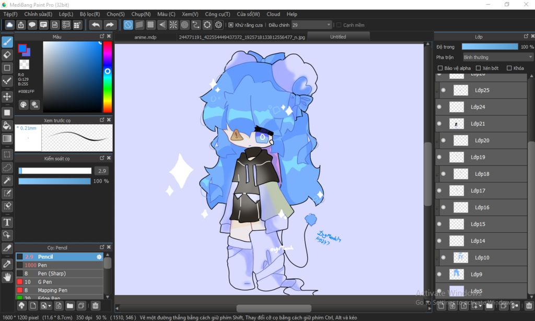This screenshot has height=321, width=535.
Task: Select Pen (Sharp) brush
Action: click(60, 274)
